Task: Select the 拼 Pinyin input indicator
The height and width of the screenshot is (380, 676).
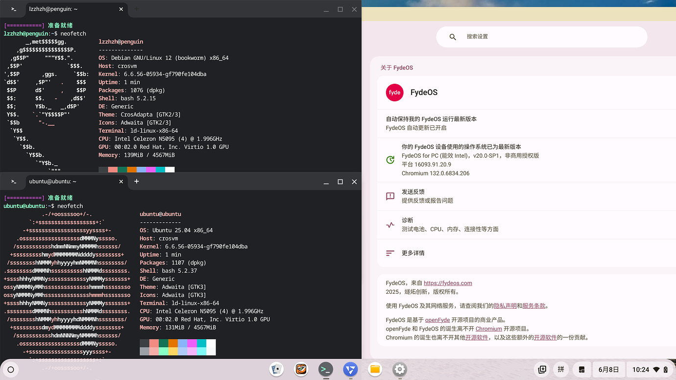Action: coord(561,369)
